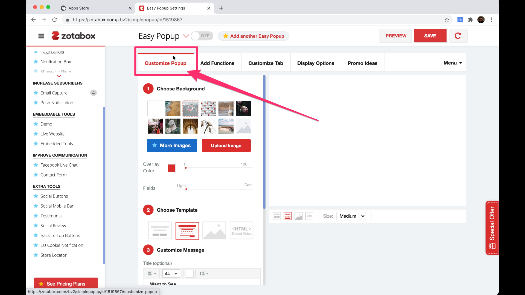
Task: Click the More Images button
Action: point(172,146)
